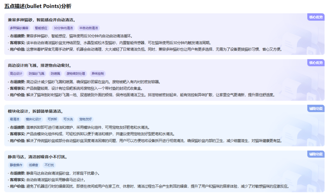The image size is (328, 195).
Task: Open the card title 模块化设计,拆卸简单易清洁
Action: (36, 111)
